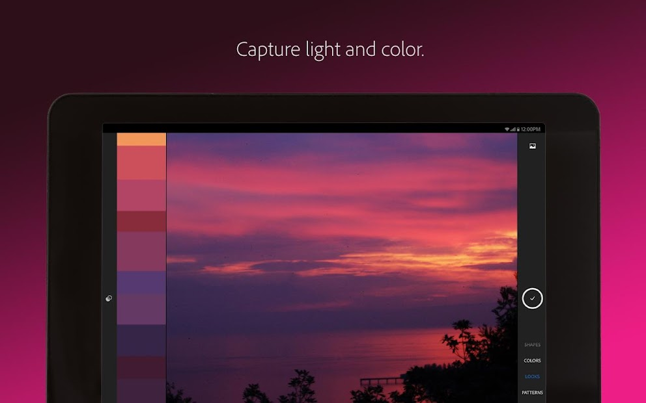Select the orange swatch at top of palette

pyautogui.click(x=142, y=138)
